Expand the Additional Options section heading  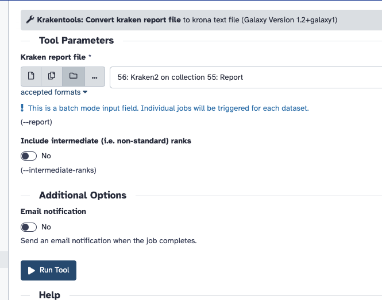point(82,195)
